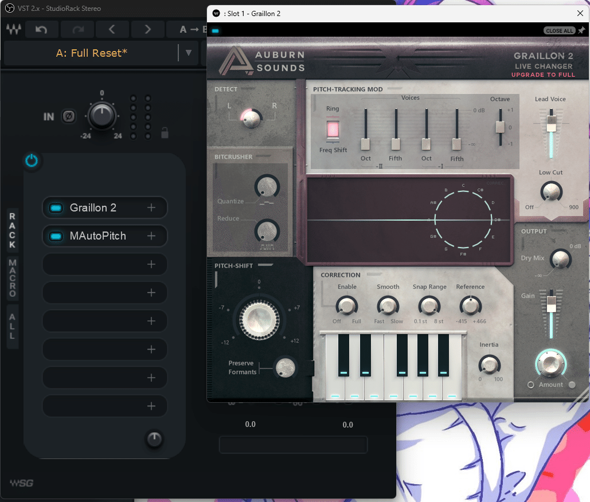Turn the Inertia knob

point(489,364)
